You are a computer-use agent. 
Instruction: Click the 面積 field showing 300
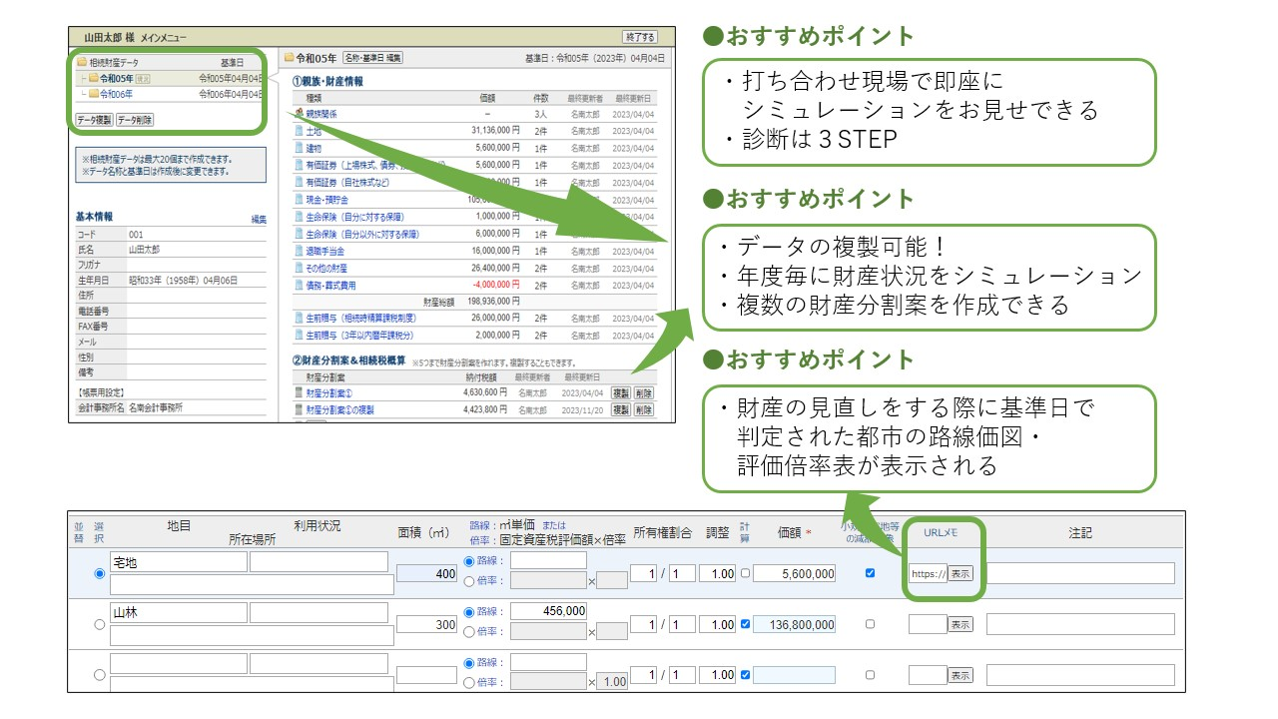(426, 624)
